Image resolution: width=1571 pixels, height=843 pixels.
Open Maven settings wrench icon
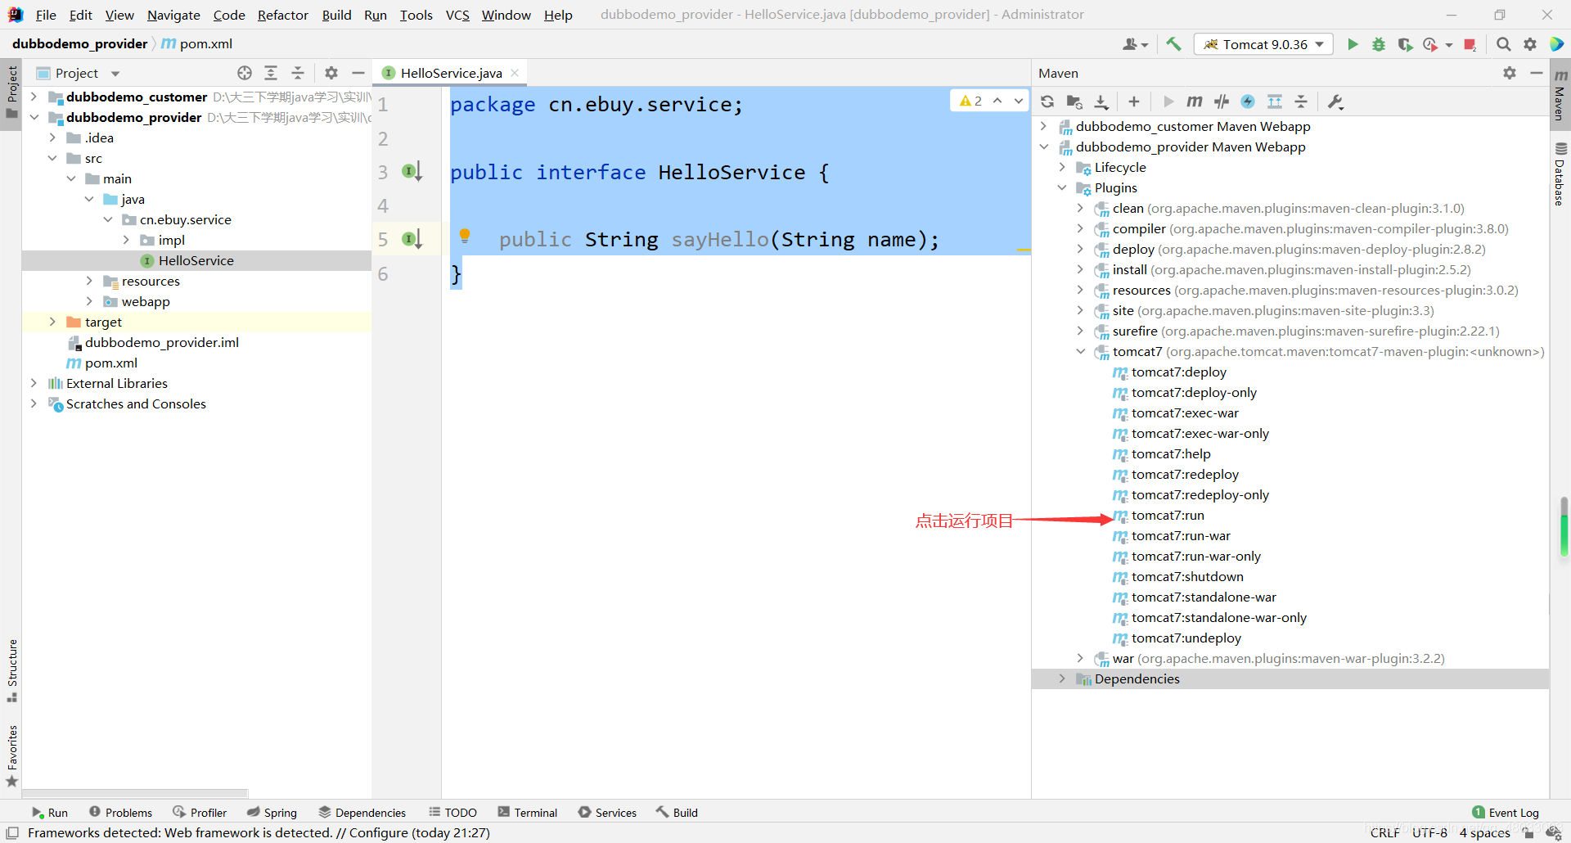coord(1335,101)
